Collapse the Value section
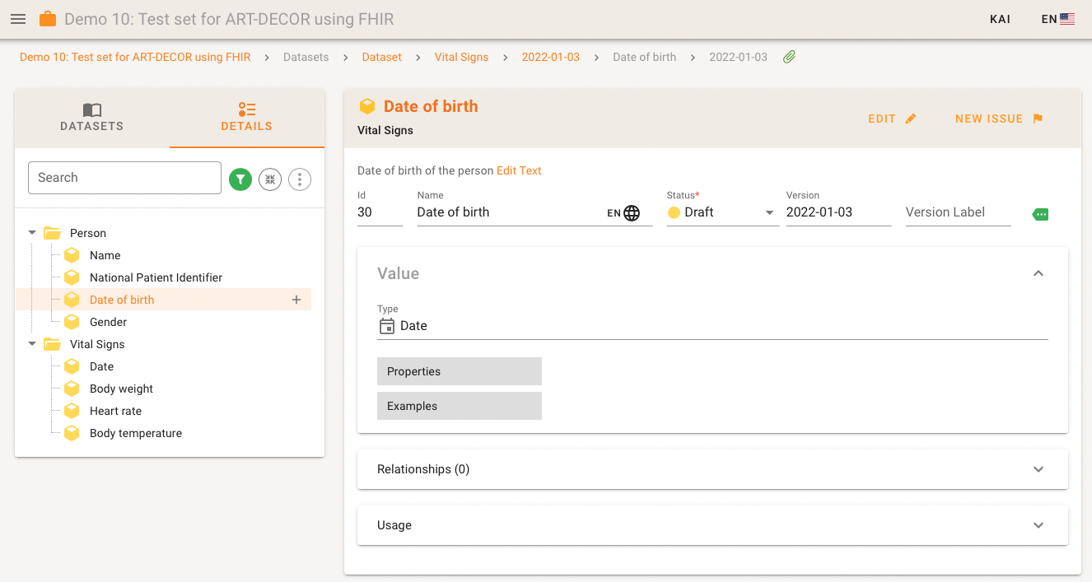The height and width of the screenshot is (582, 1092). 1038,273
